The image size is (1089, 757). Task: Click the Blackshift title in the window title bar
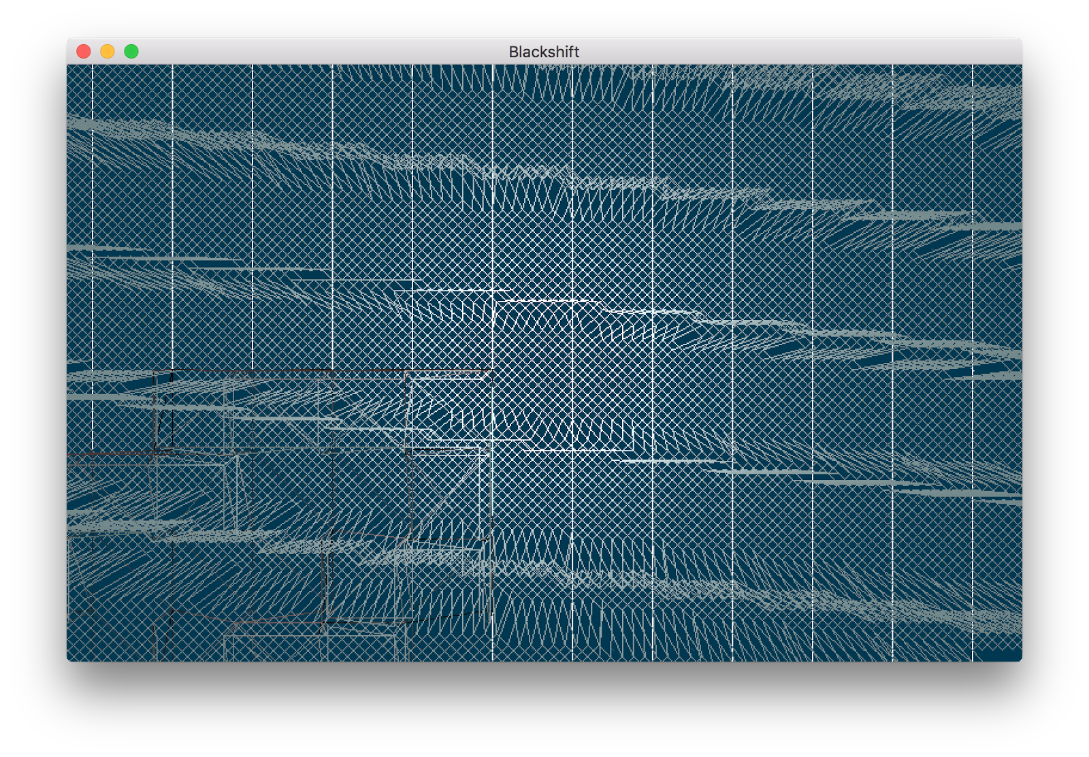click(x=544, y=50)
